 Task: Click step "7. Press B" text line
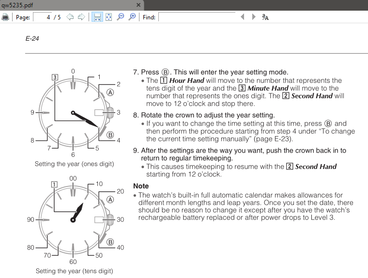[x=211, y=72]
